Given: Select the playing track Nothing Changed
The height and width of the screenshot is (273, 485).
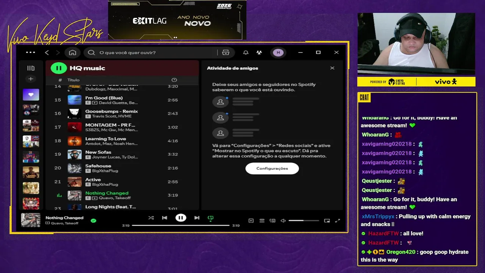Looking at the screenshot, I should (122, 196).
